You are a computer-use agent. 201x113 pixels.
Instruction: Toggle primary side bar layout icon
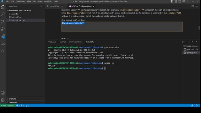point(172,1)
